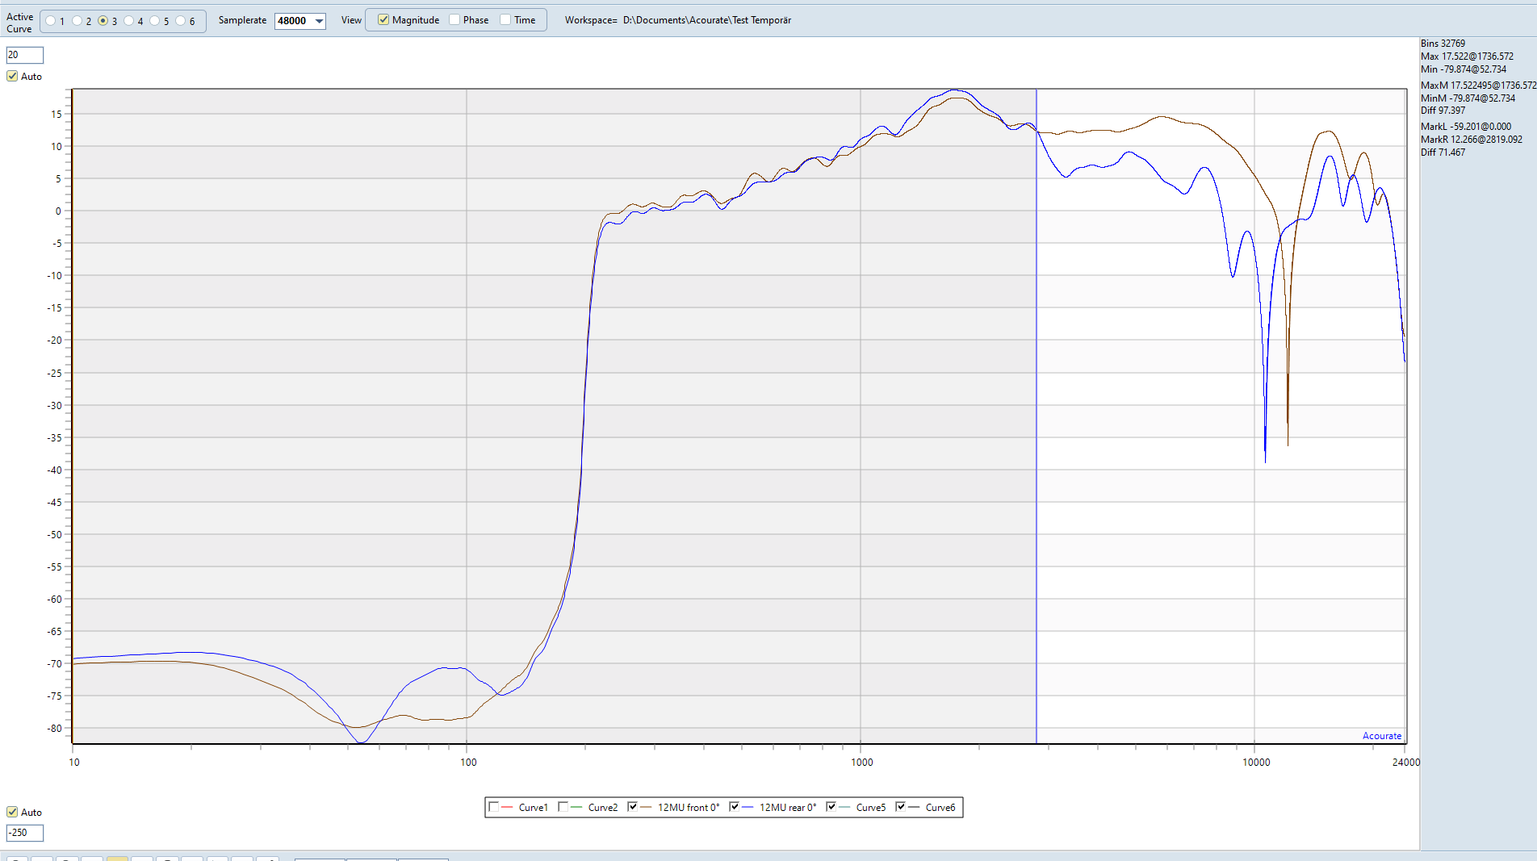1537x861 pixels.
Task: Select active curve 5 radio button
Action: click(x=154, y=21)
